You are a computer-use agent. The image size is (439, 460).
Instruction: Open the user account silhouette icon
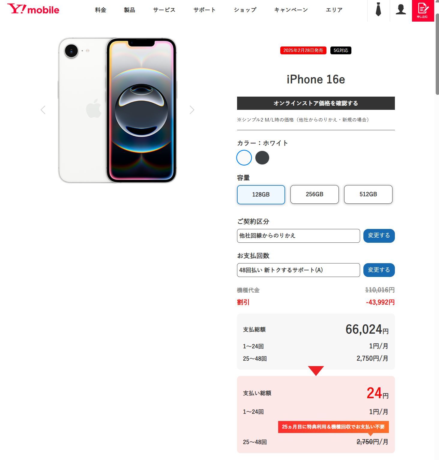401,10
